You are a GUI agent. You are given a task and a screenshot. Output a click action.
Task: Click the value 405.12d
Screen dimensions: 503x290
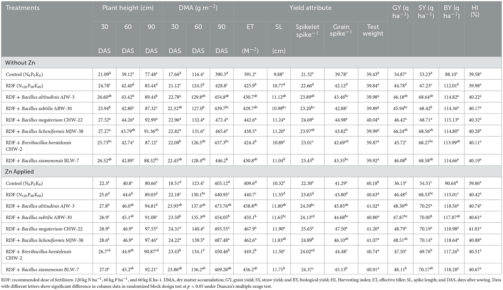[221, 183]
